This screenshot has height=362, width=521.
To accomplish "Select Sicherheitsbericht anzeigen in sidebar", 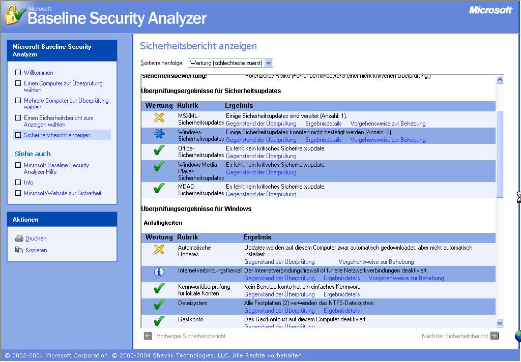I will pyautogui.click(x=57, y=135).
